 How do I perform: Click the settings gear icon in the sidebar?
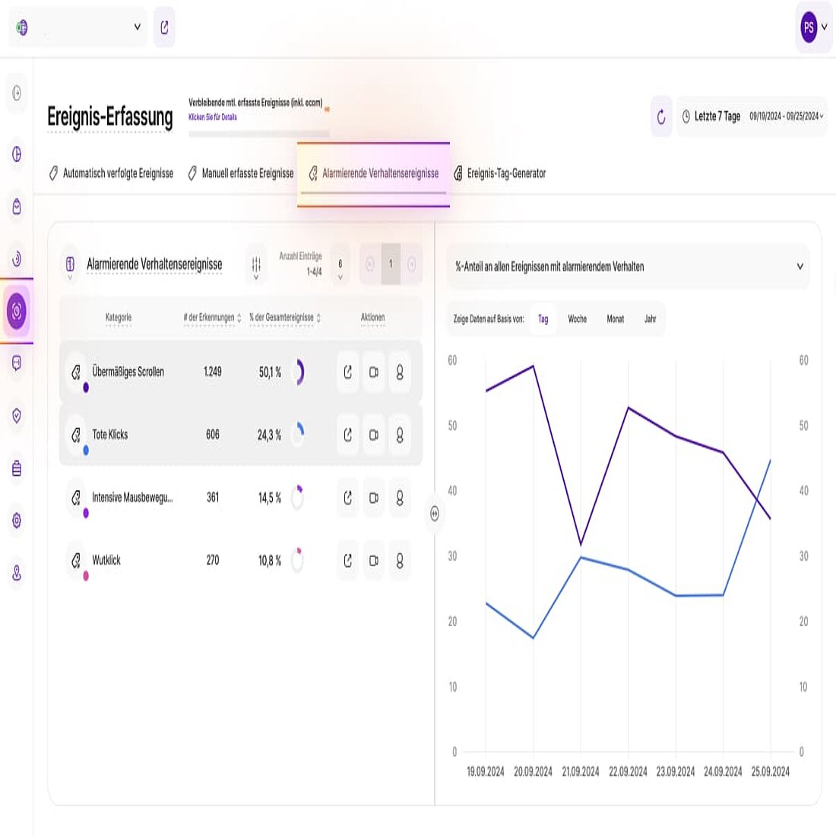tap(15, 521)
